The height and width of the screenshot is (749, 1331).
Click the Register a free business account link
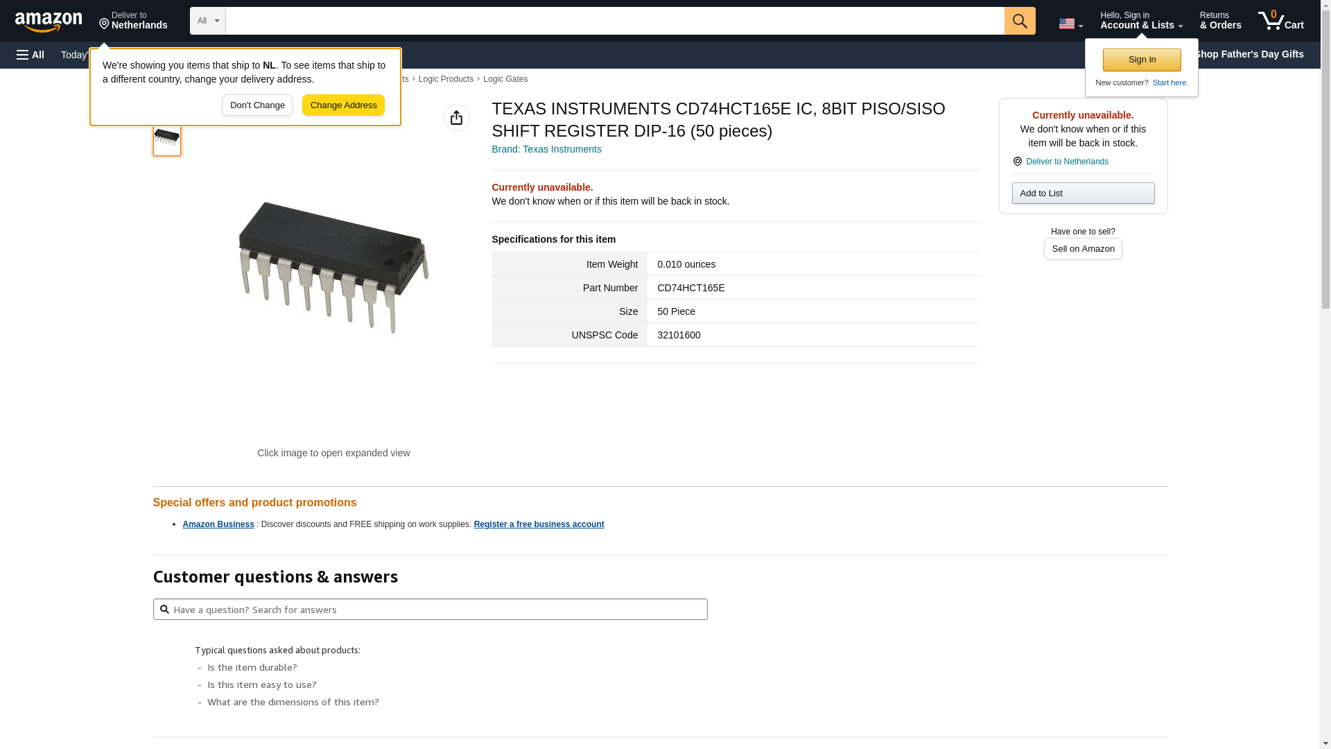[539, 524]
